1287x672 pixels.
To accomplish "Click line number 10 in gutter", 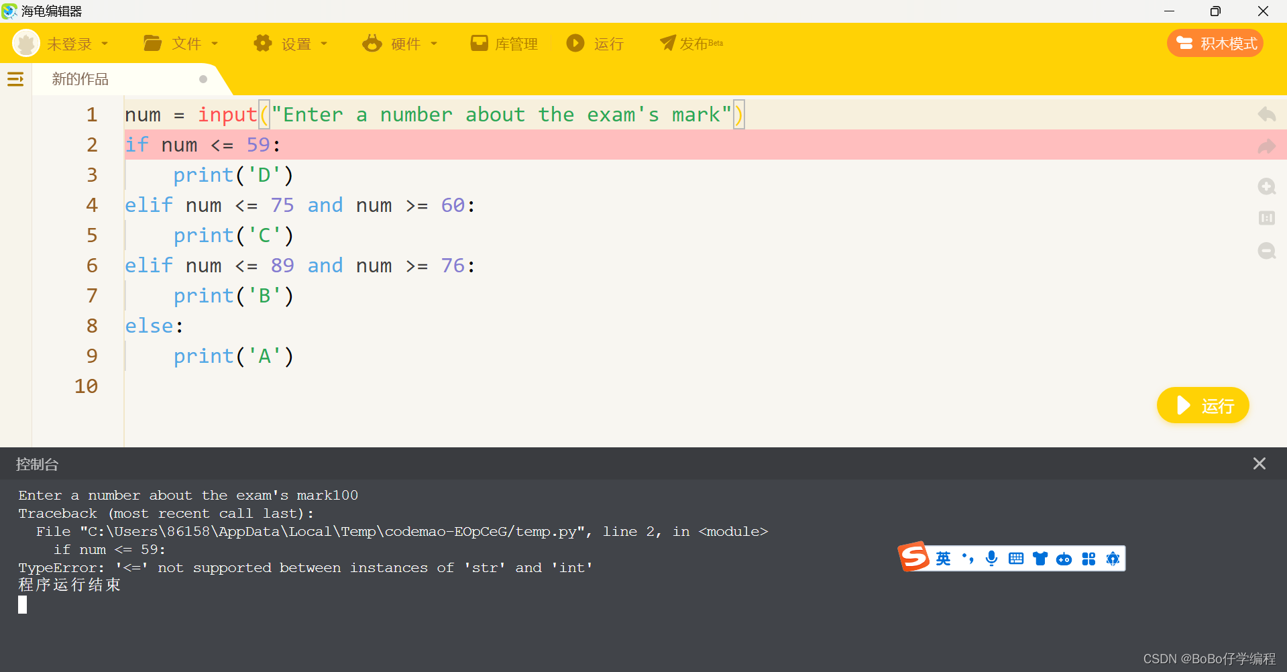I will (87, 386).
